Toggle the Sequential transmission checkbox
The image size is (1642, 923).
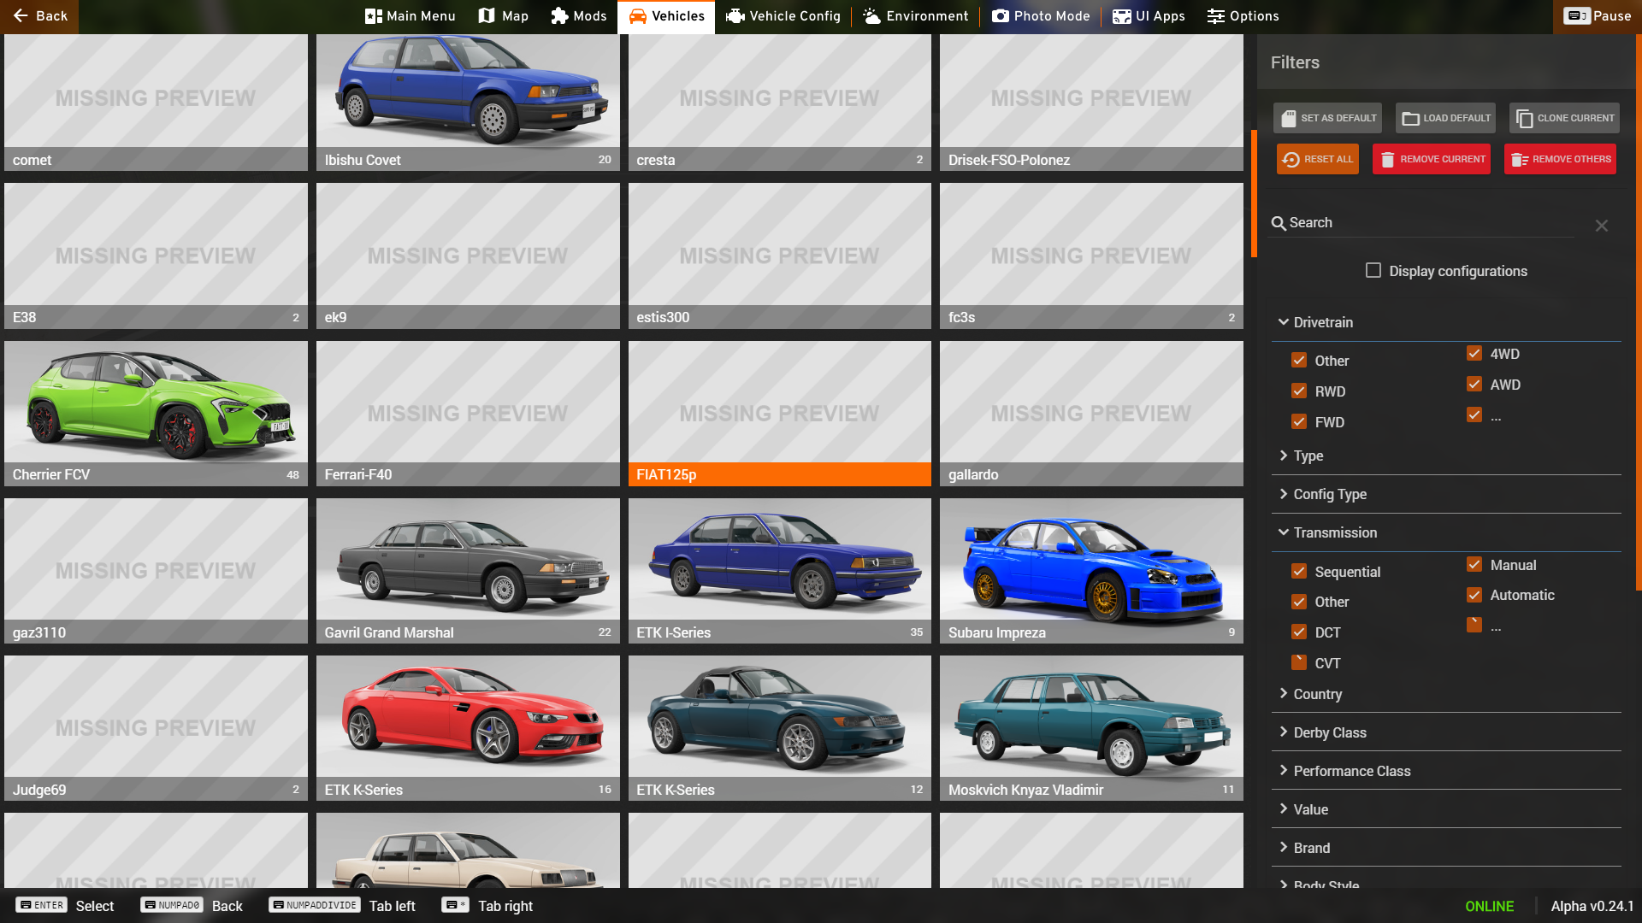[x=1299, y=571]
